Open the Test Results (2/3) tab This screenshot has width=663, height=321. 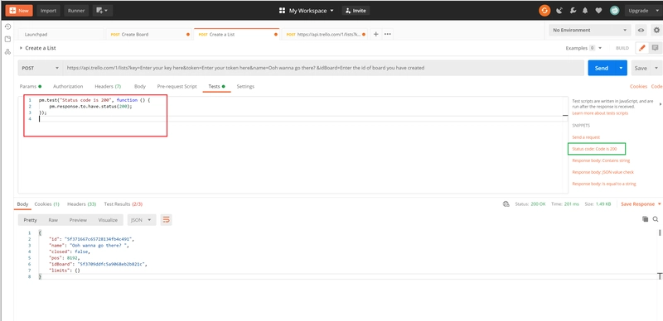123,204
